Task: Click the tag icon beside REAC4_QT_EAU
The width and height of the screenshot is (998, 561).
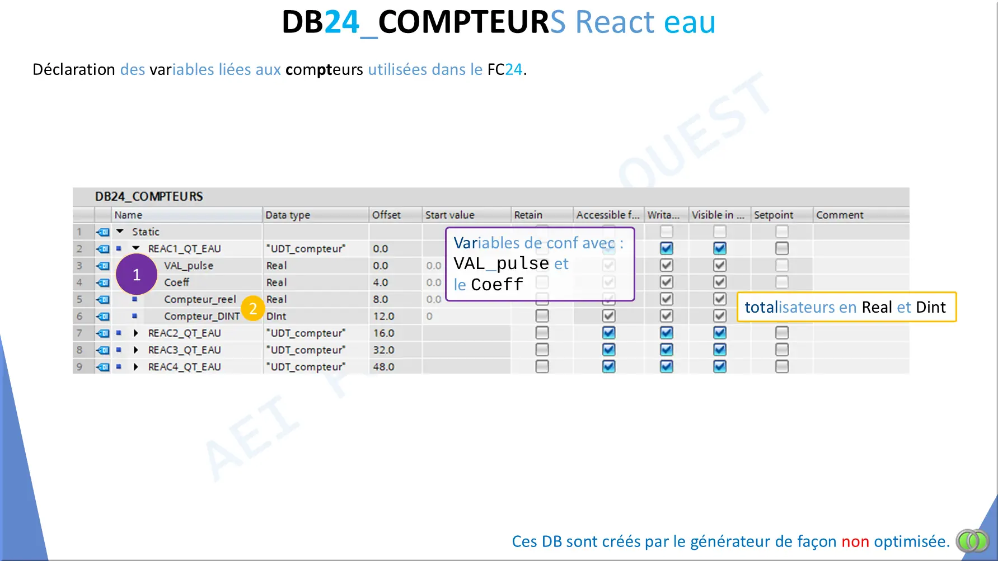Action: (x=103, y=367)
